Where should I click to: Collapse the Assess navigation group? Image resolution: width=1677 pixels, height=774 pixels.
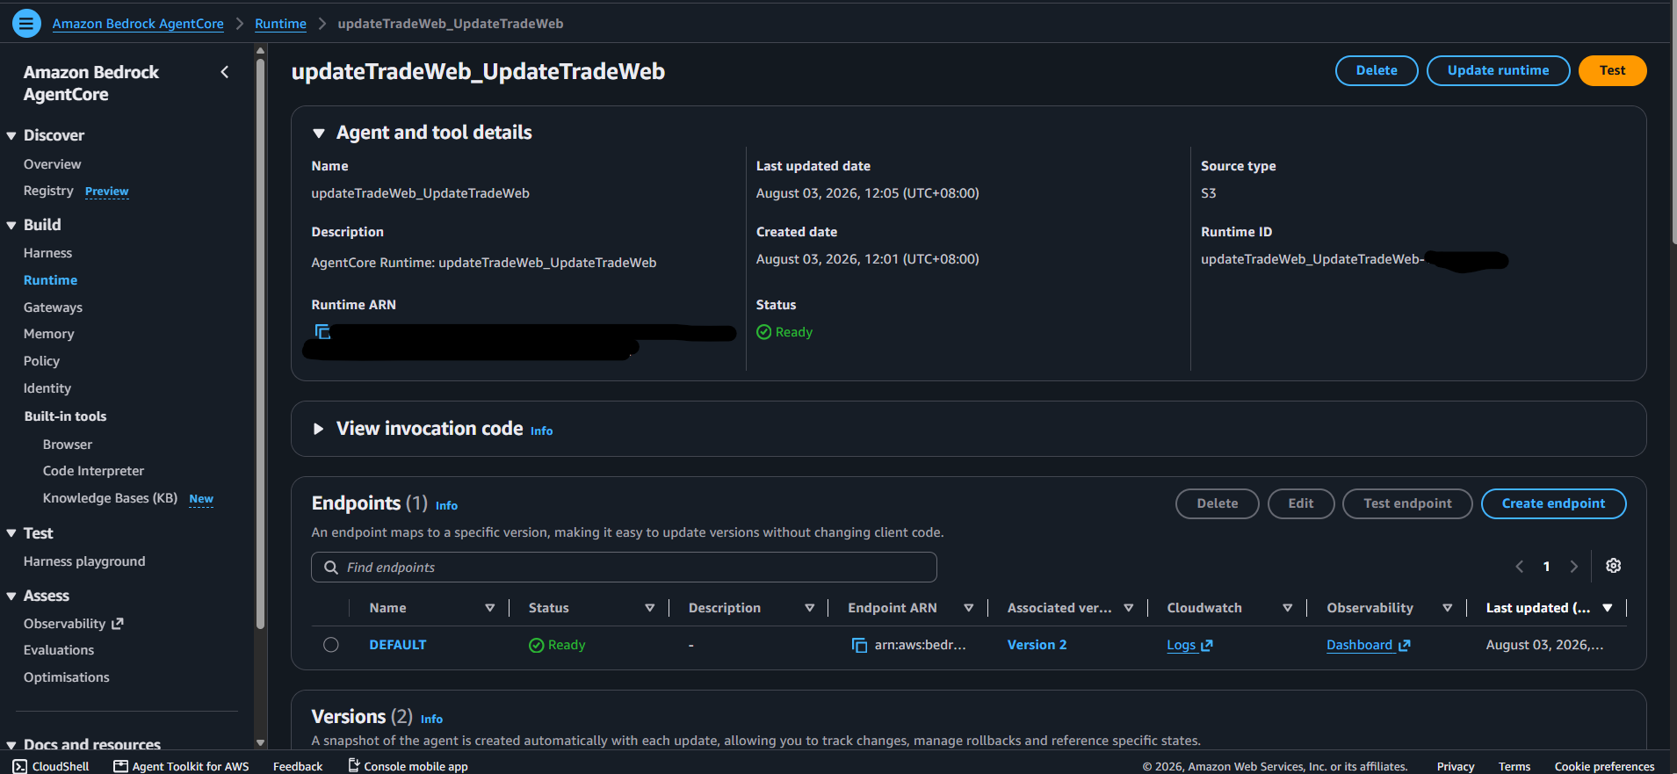[x=11, y=597]
